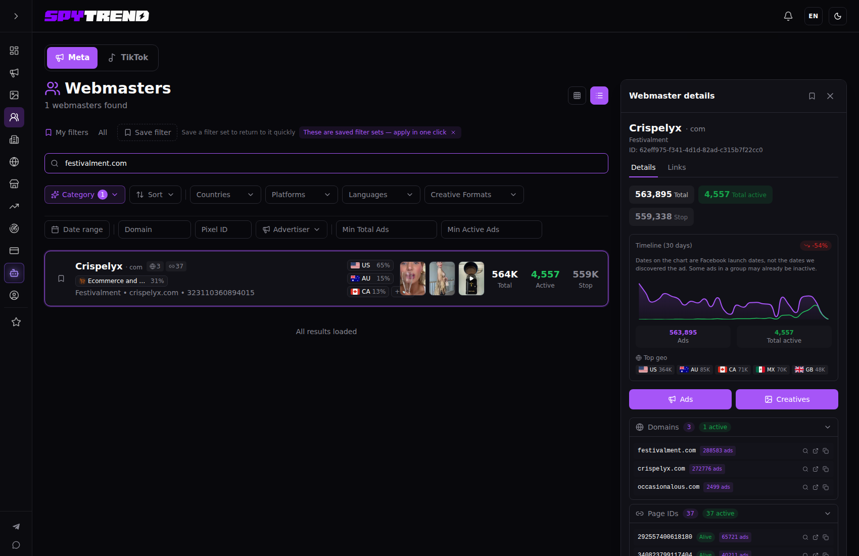
Task: Show My filters saved sets
Action: tap(67, 132)
